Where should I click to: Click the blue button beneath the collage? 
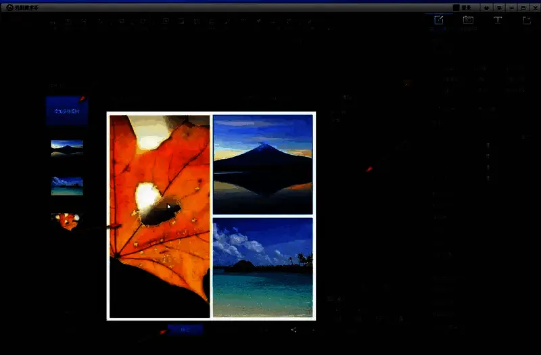(185, 329)
